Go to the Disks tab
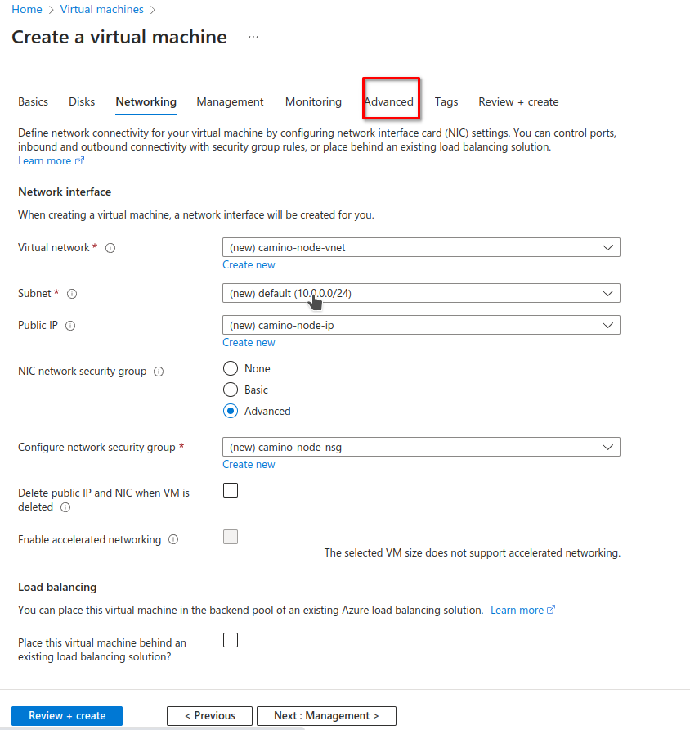Viewport: 690px width, 730px height. (82, 102)
